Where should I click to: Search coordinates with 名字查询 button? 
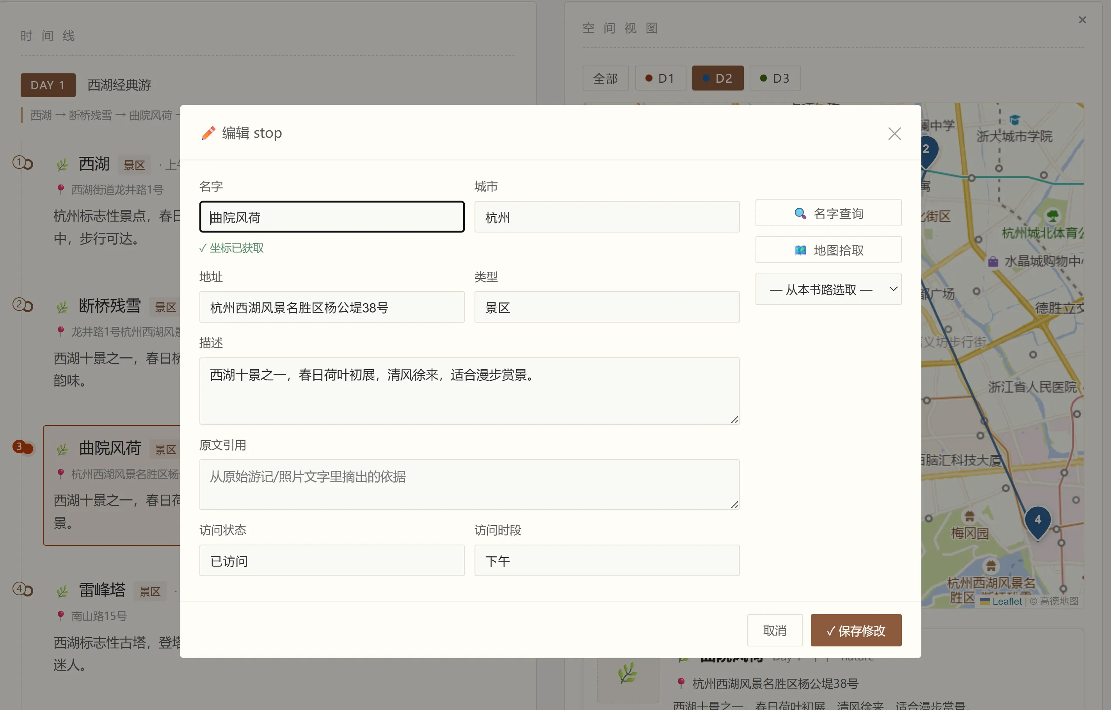pos(828,213)
